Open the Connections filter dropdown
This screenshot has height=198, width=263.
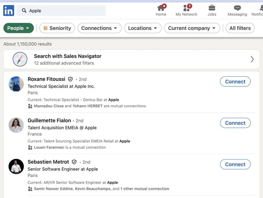click(99, 28)
